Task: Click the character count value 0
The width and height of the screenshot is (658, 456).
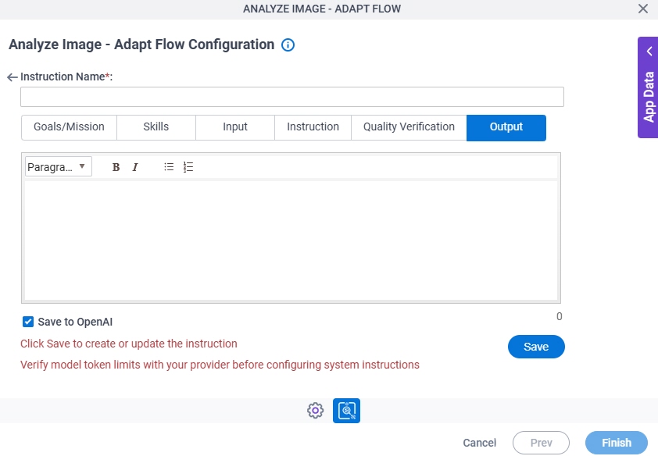Action: [x=560, y=316]
